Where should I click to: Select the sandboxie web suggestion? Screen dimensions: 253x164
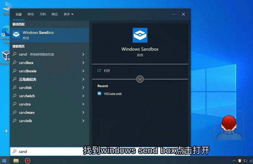pyautogui.click(x=50, y=71)
